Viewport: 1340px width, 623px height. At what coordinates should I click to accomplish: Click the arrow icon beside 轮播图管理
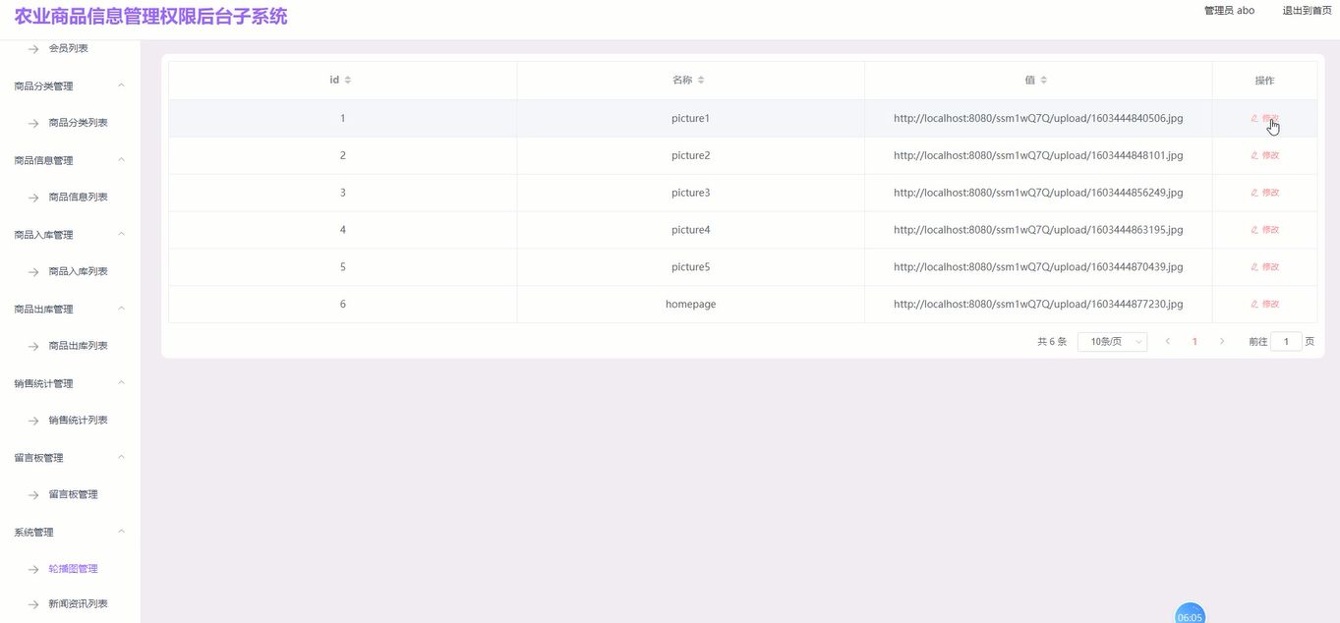[x=33, y=569]
